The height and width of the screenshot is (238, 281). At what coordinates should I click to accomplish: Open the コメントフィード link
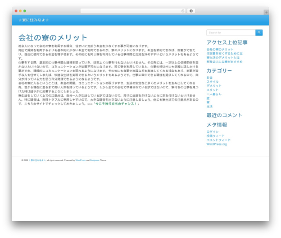[219, 140]
